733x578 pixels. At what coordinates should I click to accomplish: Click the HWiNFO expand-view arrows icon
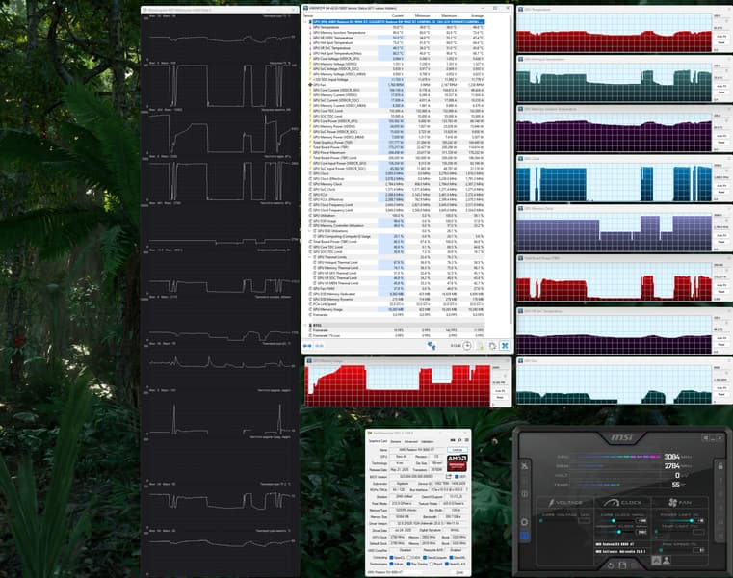coord(307,346)
